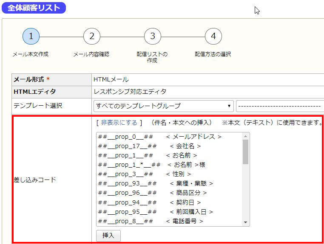Select step 3 circle 配信リストの作成
Viewport: 324px width, 244px height.
tap(153, 36)
